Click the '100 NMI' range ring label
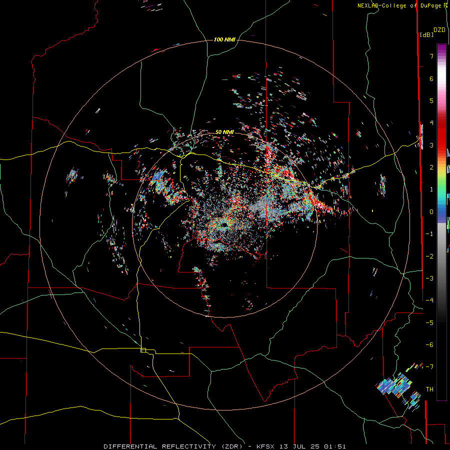 click(x=224, y=39)
